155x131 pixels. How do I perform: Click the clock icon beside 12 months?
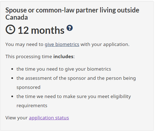(x=10, y=29)
